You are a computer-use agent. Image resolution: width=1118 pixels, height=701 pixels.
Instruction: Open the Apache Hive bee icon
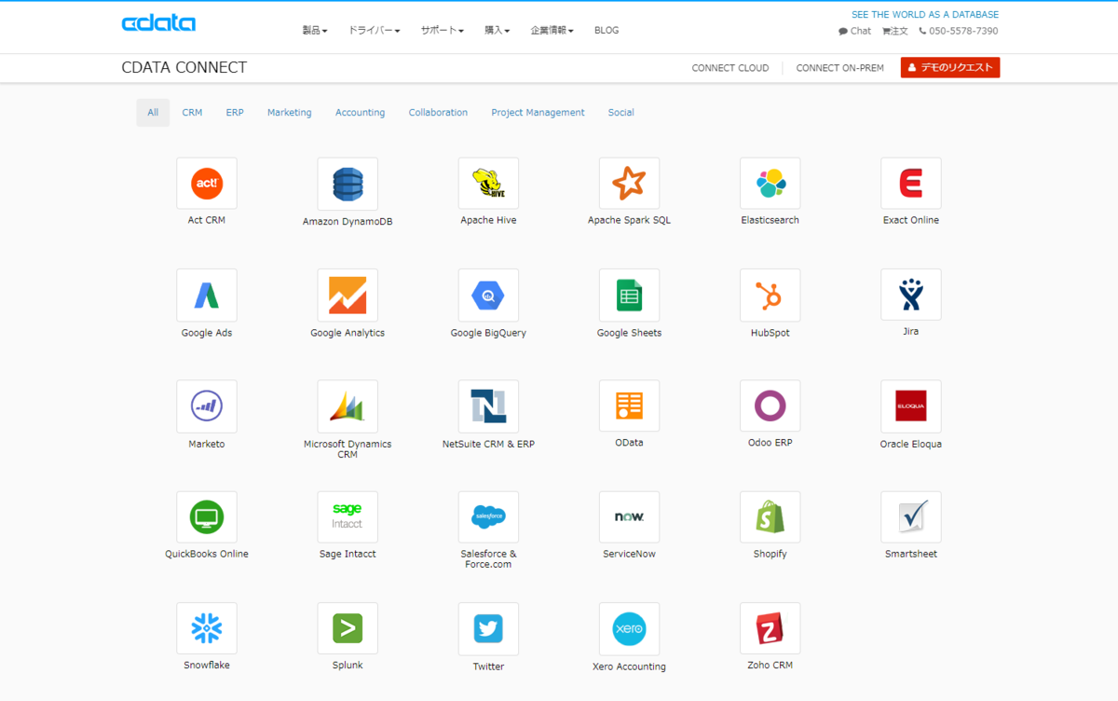(x=488, y=184)
